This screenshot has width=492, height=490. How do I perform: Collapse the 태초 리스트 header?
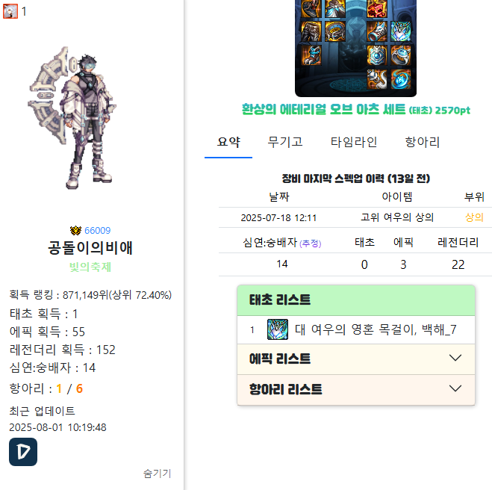point(356,300)
